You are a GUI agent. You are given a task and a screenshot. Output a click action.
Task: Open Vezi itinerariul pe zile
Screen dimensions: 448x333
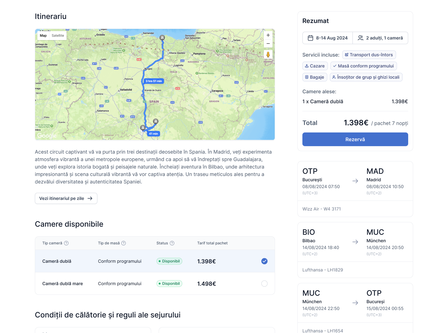coord(66,198)
